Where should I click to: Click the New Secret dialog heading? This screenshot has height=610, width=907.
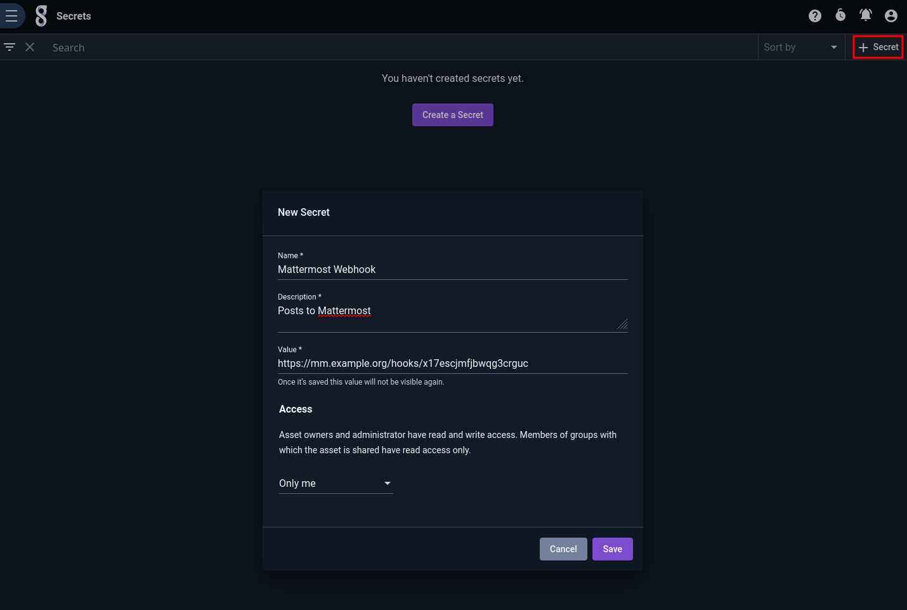tap(304, 213)
